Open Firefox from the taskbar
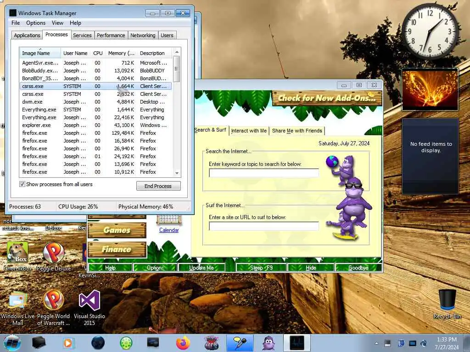This screenshot has height=352, width=470. (x=183, y=343)
